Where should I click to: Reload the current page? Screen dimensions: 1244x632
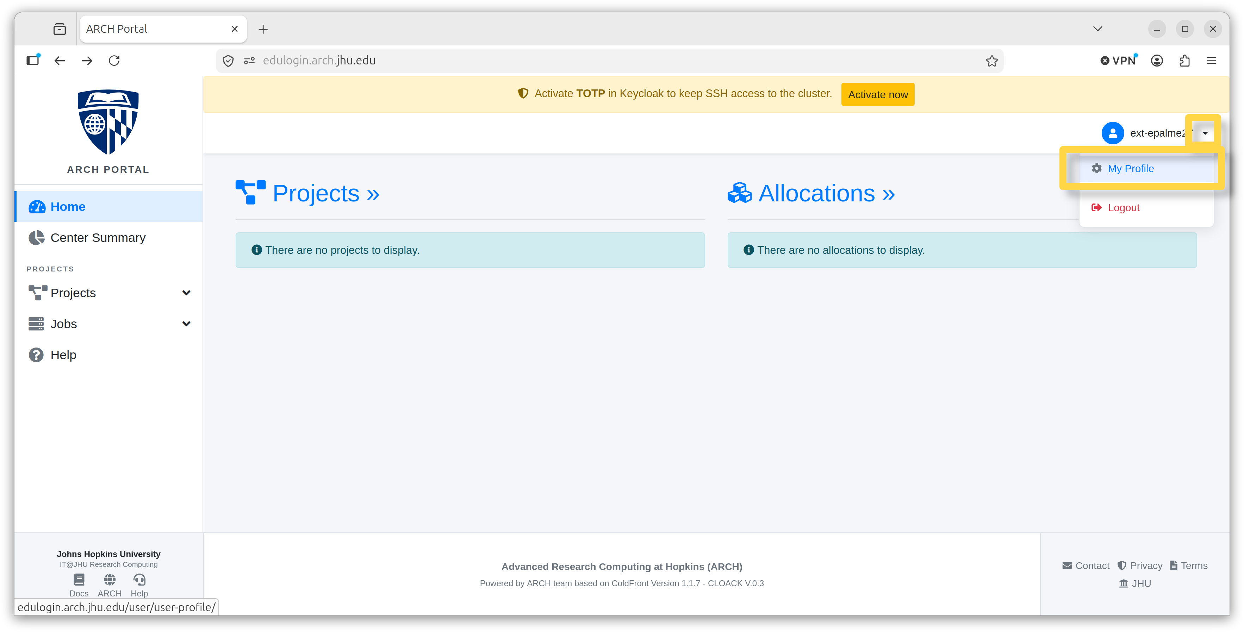click(114, 60)
